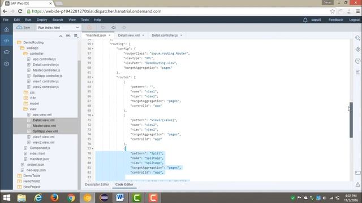Expand the css folder

[x=25, y=92]
